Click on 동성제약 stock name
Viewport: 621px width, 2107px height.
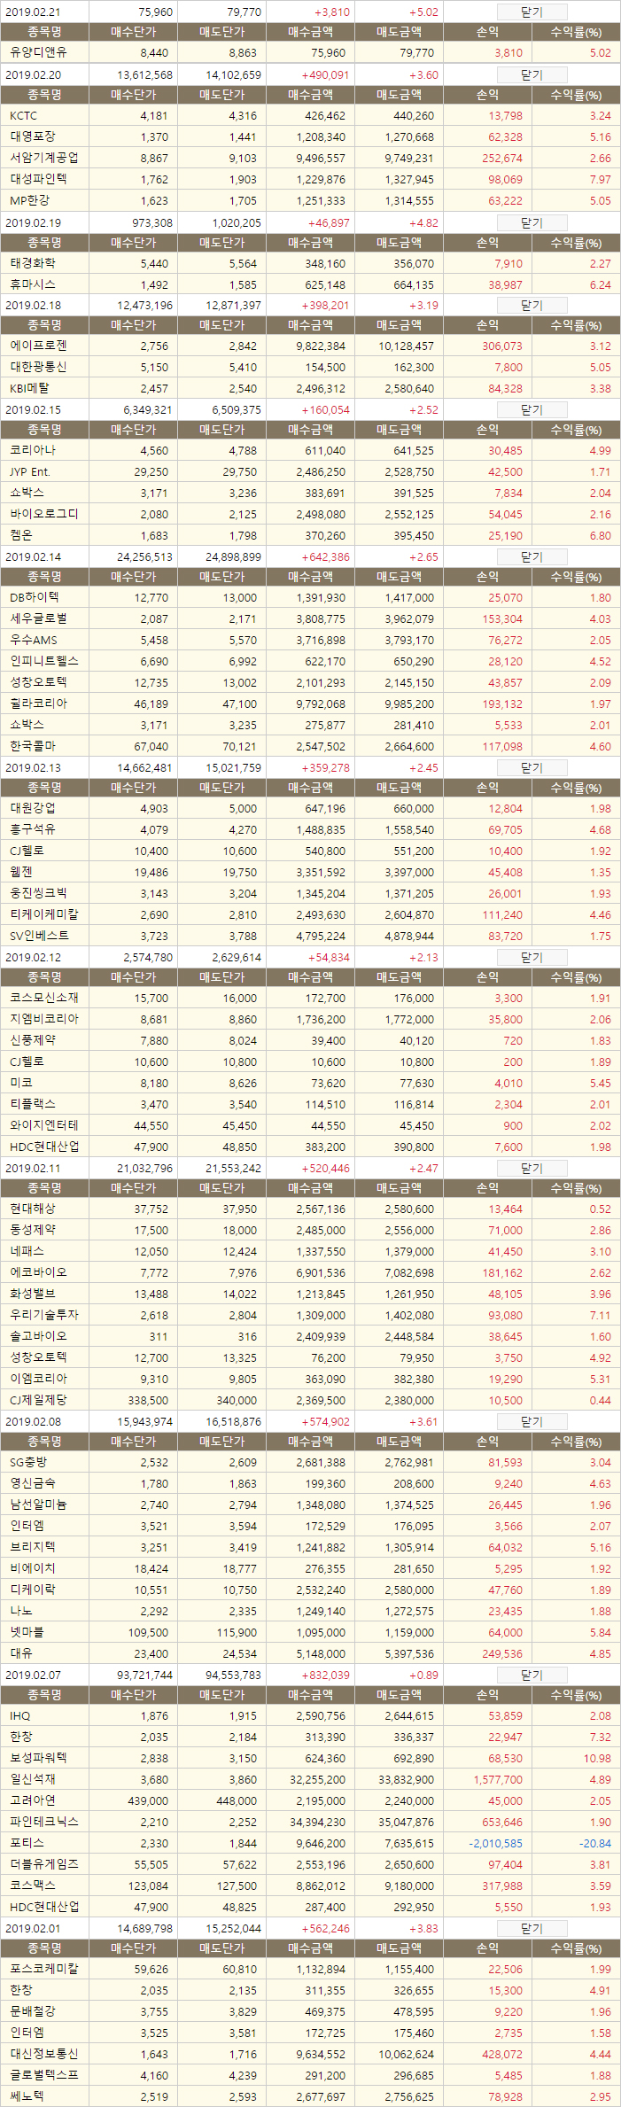click(x=33, y=1231)
